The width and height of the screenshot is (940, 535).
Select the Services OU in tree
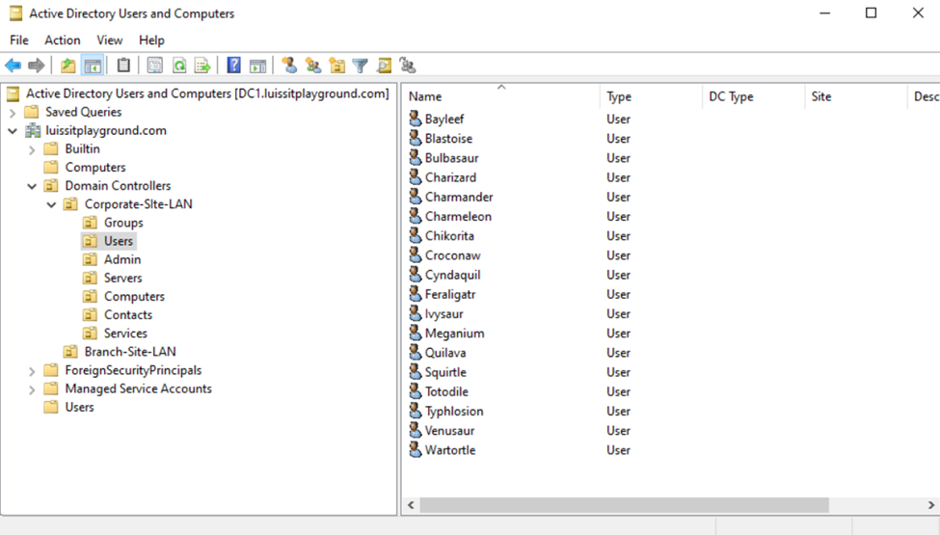coord(125,334)
